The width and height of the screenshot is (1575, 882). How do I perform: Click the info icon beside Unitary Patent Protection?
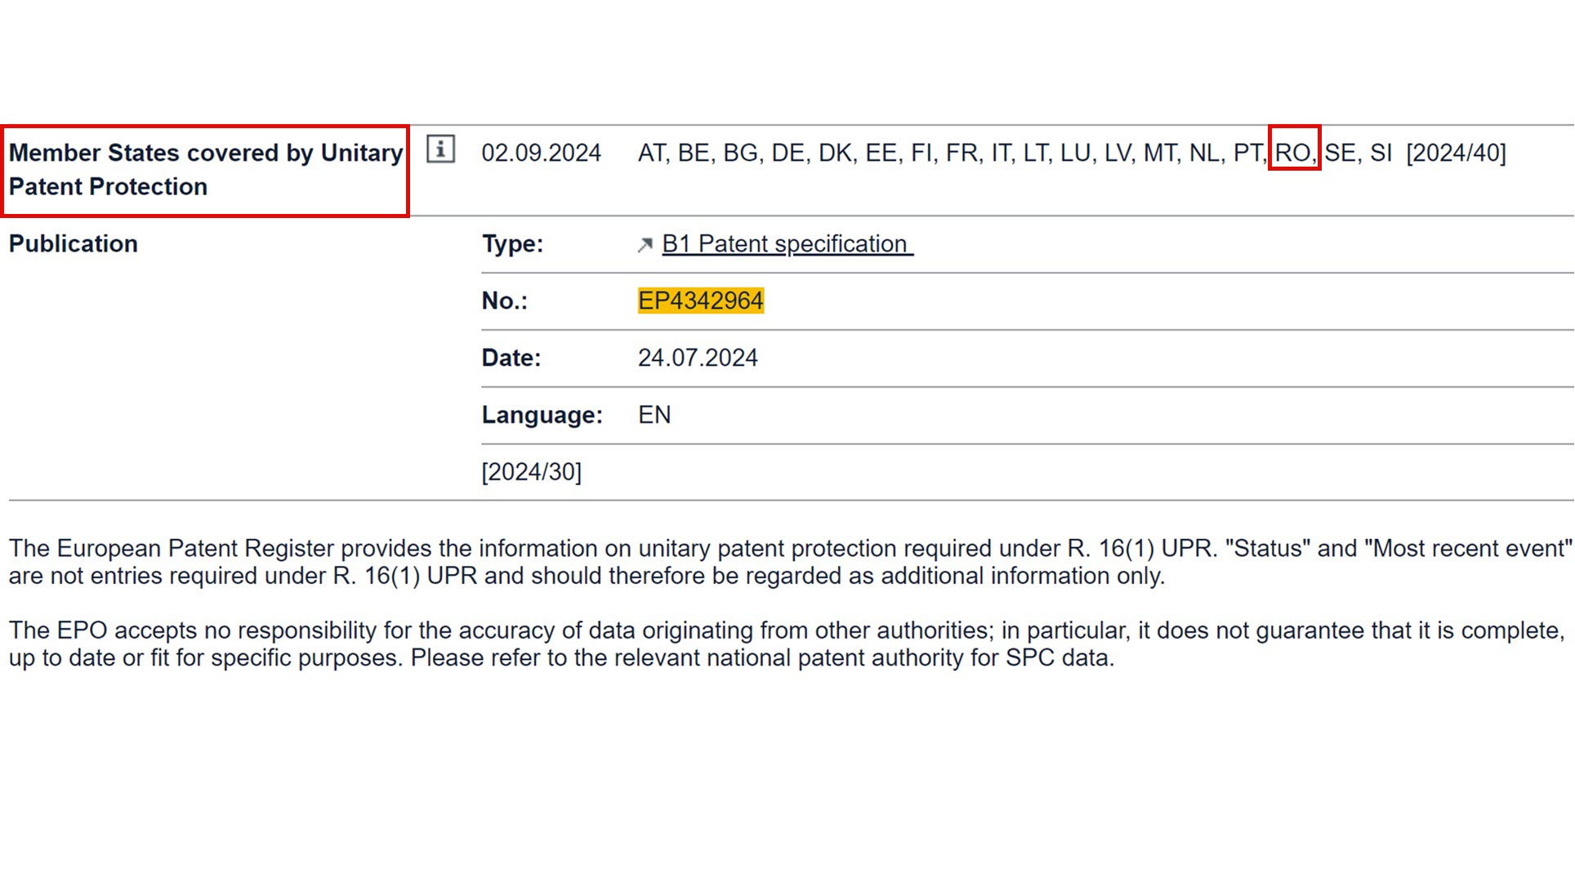click(440, 149)
